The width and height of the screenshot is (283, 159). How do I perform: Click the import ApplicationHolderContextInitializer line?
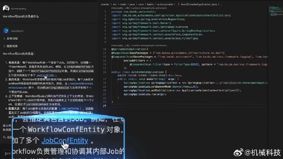click(x=171, y=16)
